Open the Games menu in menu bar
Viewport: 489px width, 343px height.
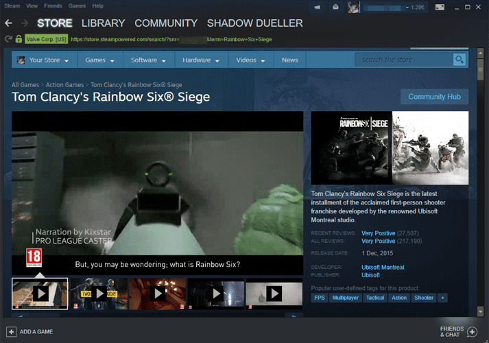(77, 6)
